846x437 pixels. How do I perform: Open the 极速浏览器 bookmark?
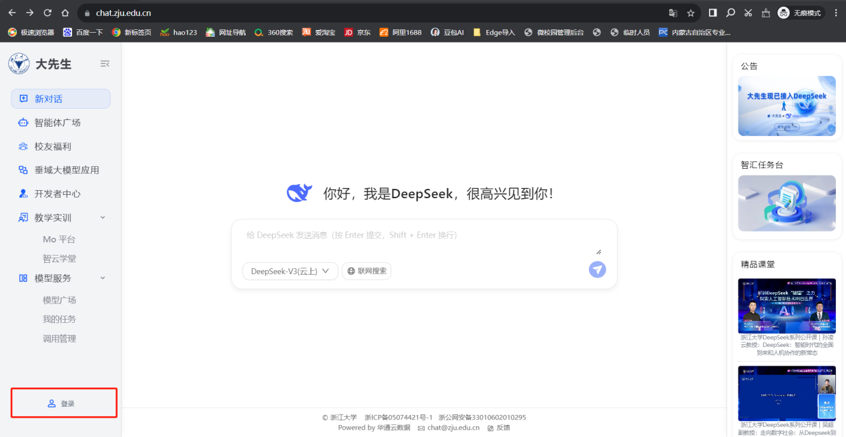point(31,32)
